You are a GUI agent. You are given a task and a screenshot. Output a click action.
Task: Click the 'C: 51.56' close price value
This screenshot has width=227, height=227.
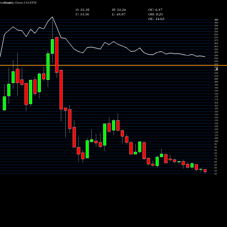coord(82,15)
